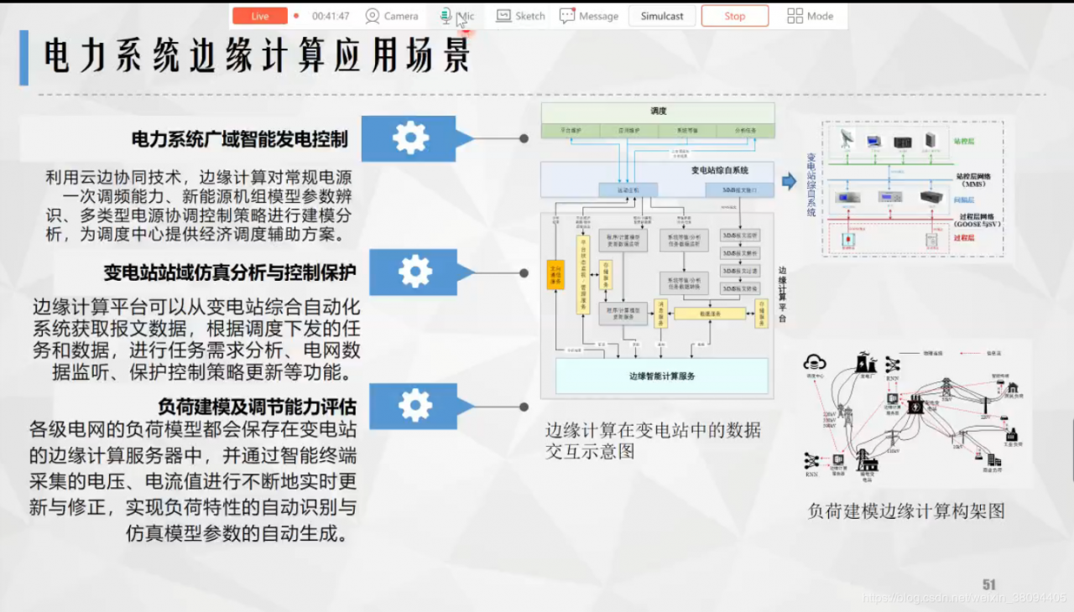Click gear icon beside 负荷建模及调节能力评估
Screen dimensions: 1074x612
[414, 406]
